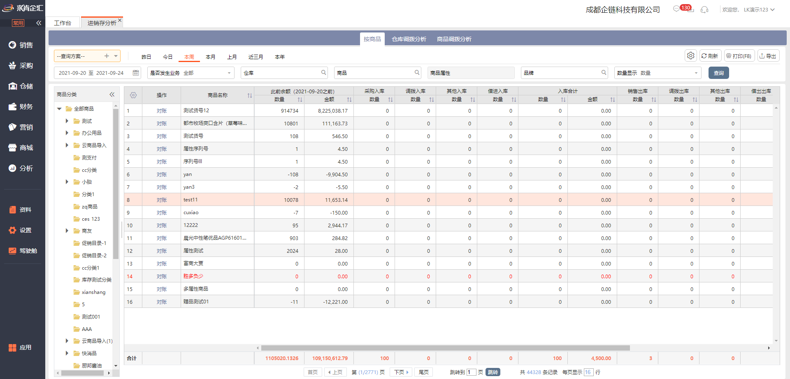Click the horizontal table scrollbar
This screenshot has height=379, width=790.
(x=445, y=348)
